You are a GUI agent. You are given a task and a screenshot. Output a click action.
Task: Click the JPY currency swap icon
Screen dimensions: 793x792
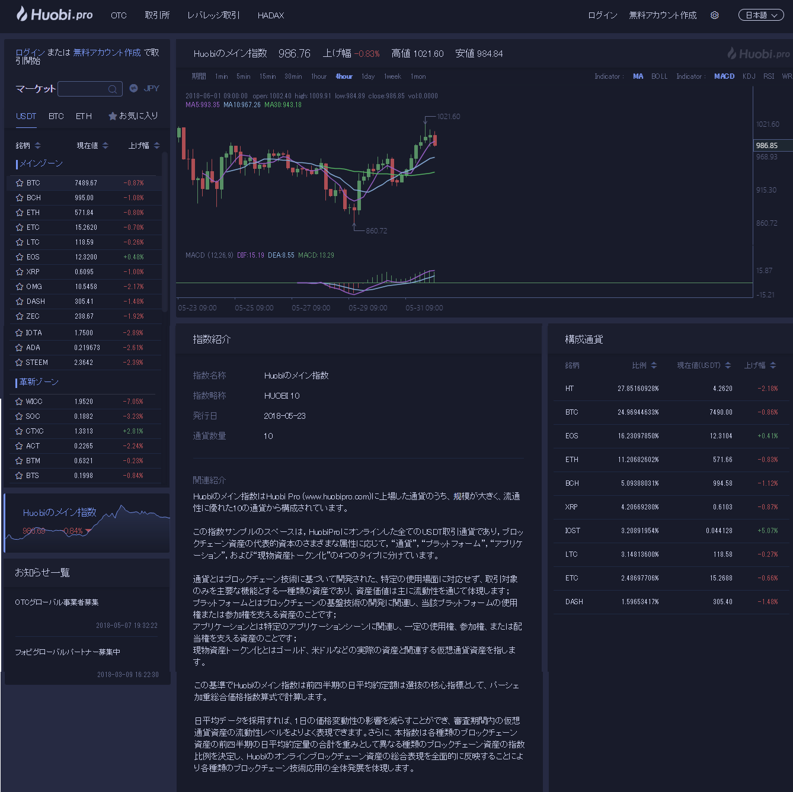pos(134,88)
